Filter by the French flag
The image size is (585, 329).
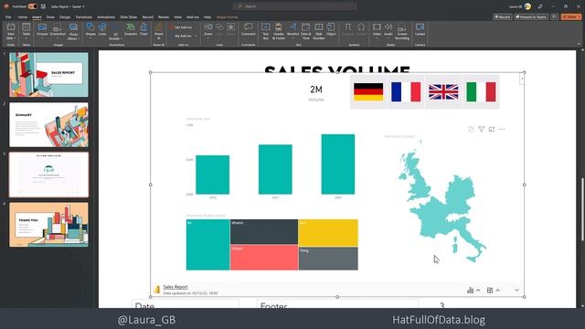406,91
